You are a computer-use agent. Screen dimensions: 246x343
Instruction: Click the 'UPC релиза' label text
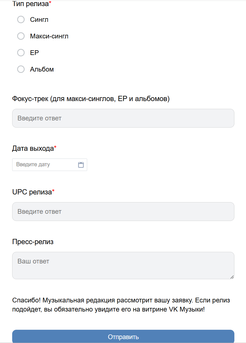(32, 192)
